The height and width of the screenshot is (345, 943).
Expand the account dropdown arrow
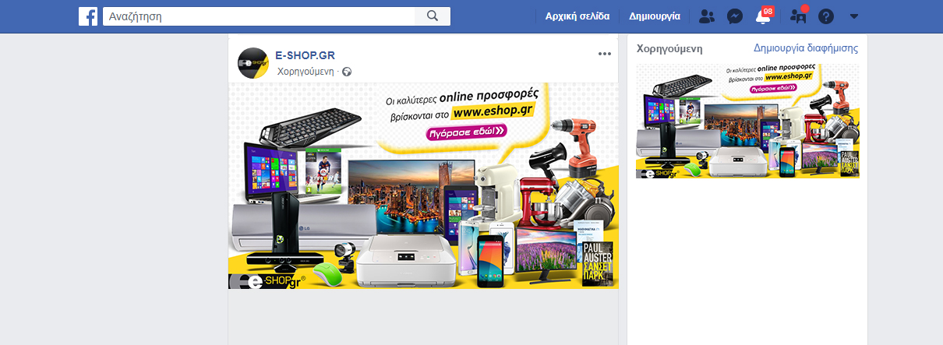(x=854, y=16)
